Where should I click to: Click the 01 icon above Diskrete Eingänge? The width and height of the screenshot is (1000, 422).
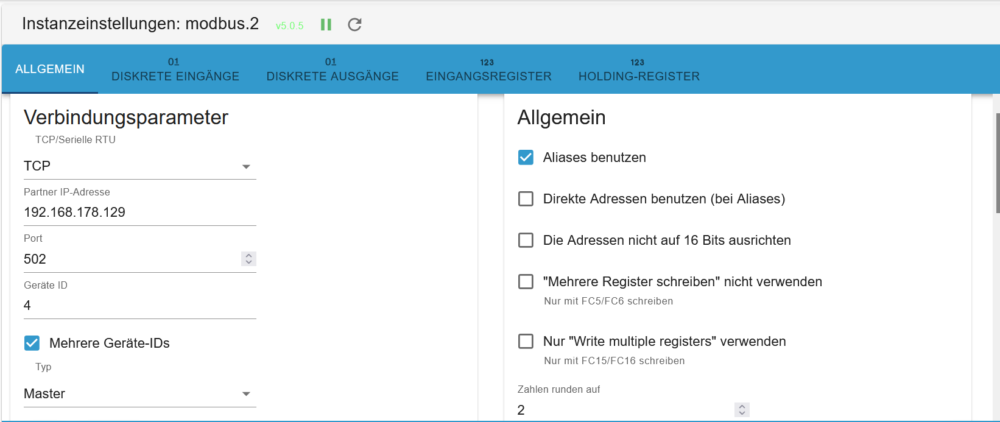pos(174,62)
